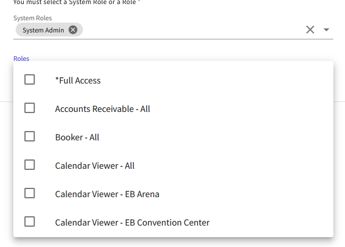Remove the System Admin chip

[73, 30]
